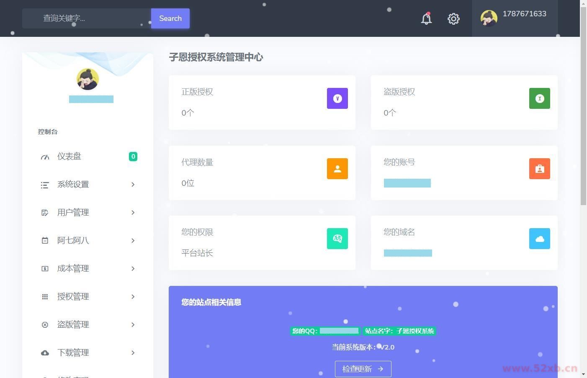The width and height of the screenshot is (587, 378).
Task: Click the orange 代理数量 person icon
Action: (337, 169)
